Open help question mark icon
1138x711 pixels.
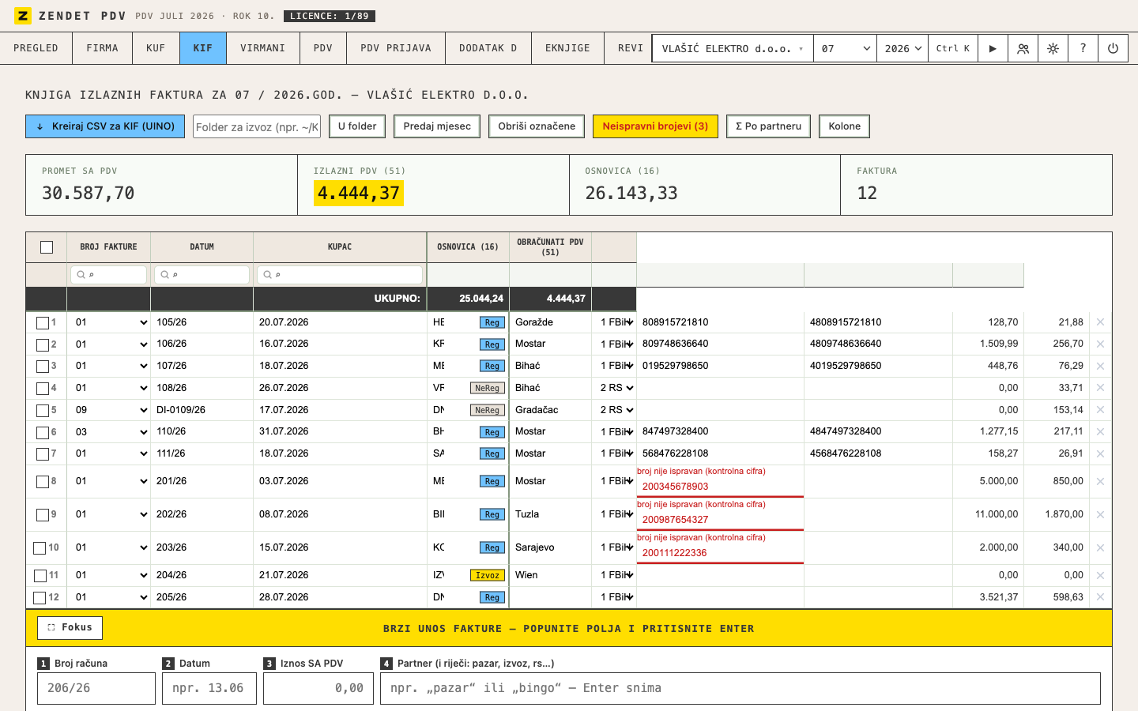1083,48
